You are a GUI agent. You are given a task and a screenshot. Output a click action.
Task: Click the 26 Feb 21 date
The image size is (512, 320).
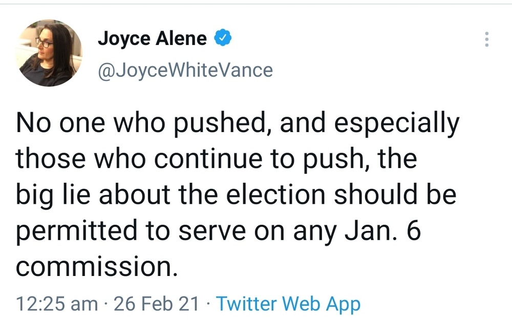pos(156,304)
